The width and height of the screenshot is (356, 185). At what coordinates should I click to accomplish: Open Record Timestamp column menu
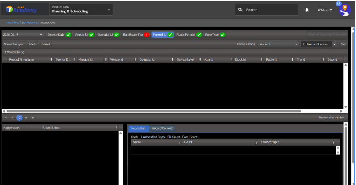51,59
